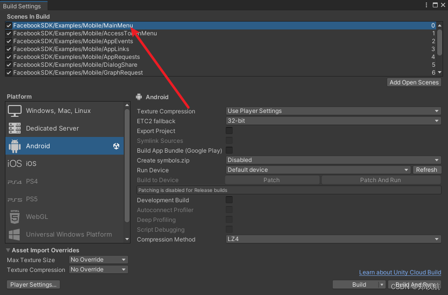This screenshot has height=295, width=448.
Task: Click the Patch And Run button
Action: [x=381, y=180]
